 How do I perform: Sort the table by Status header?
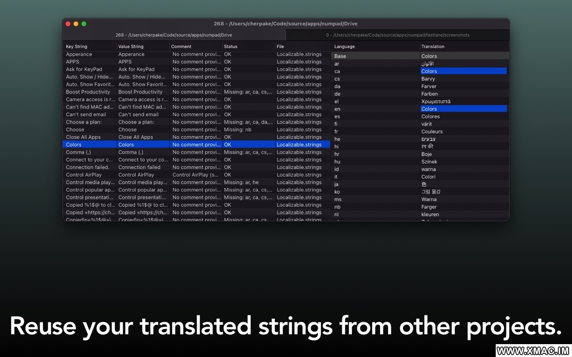pos(231,47)
